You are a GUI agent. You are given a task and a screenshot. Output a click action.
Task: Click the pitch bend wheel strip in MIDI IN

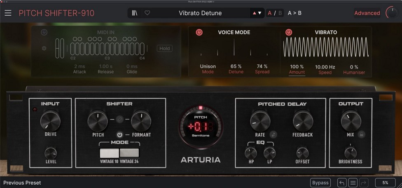58,49
